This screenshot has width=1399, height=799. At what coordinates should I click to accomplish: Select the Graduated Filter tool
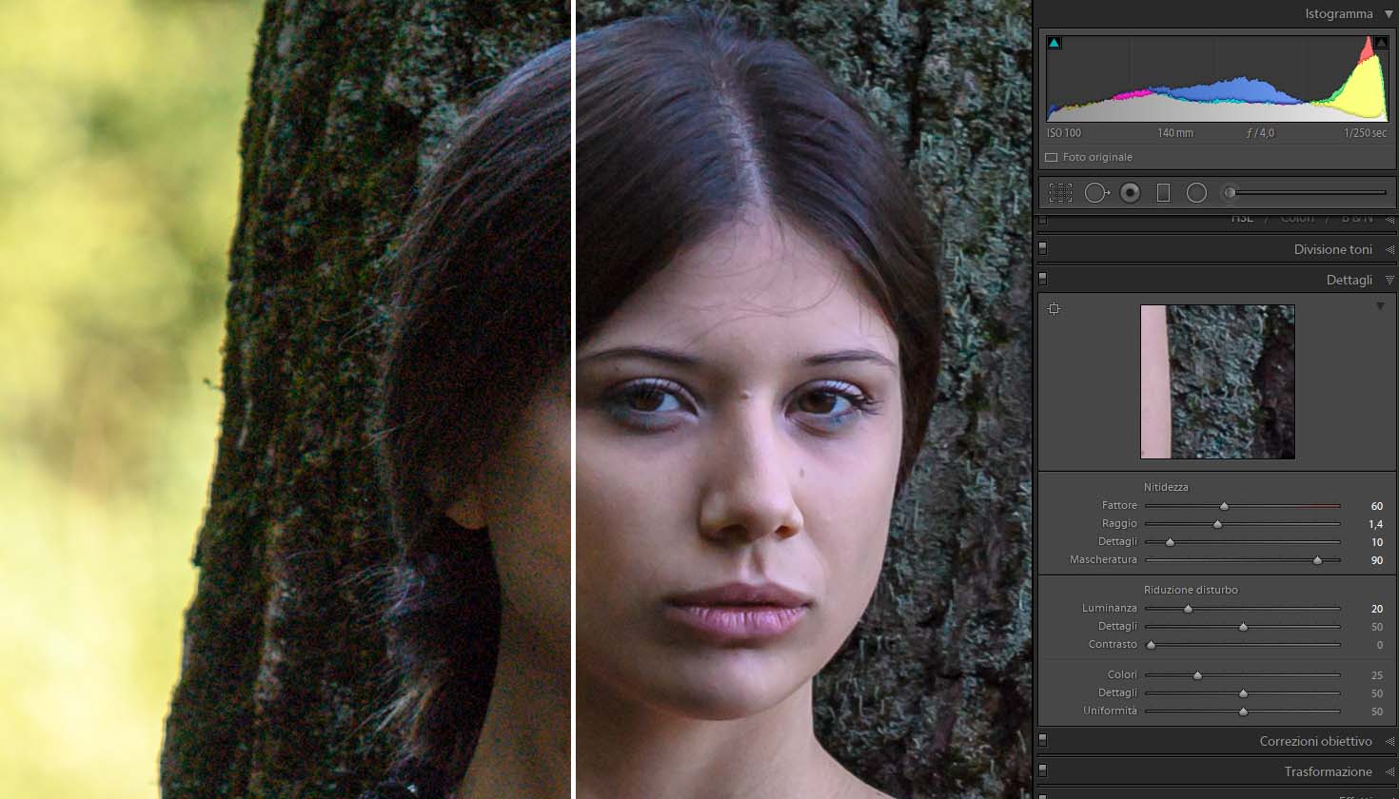(x=1163, y=193)
